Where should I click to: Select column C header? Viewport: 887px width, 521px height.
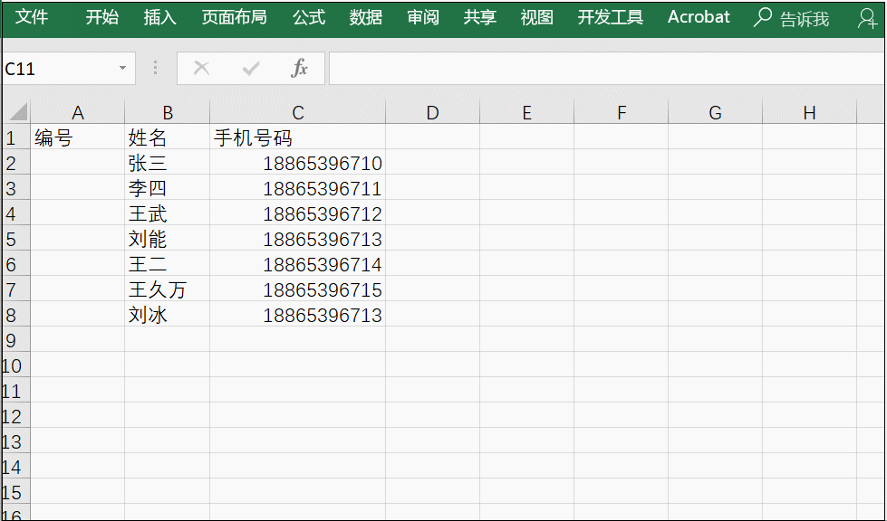point(298,112)
